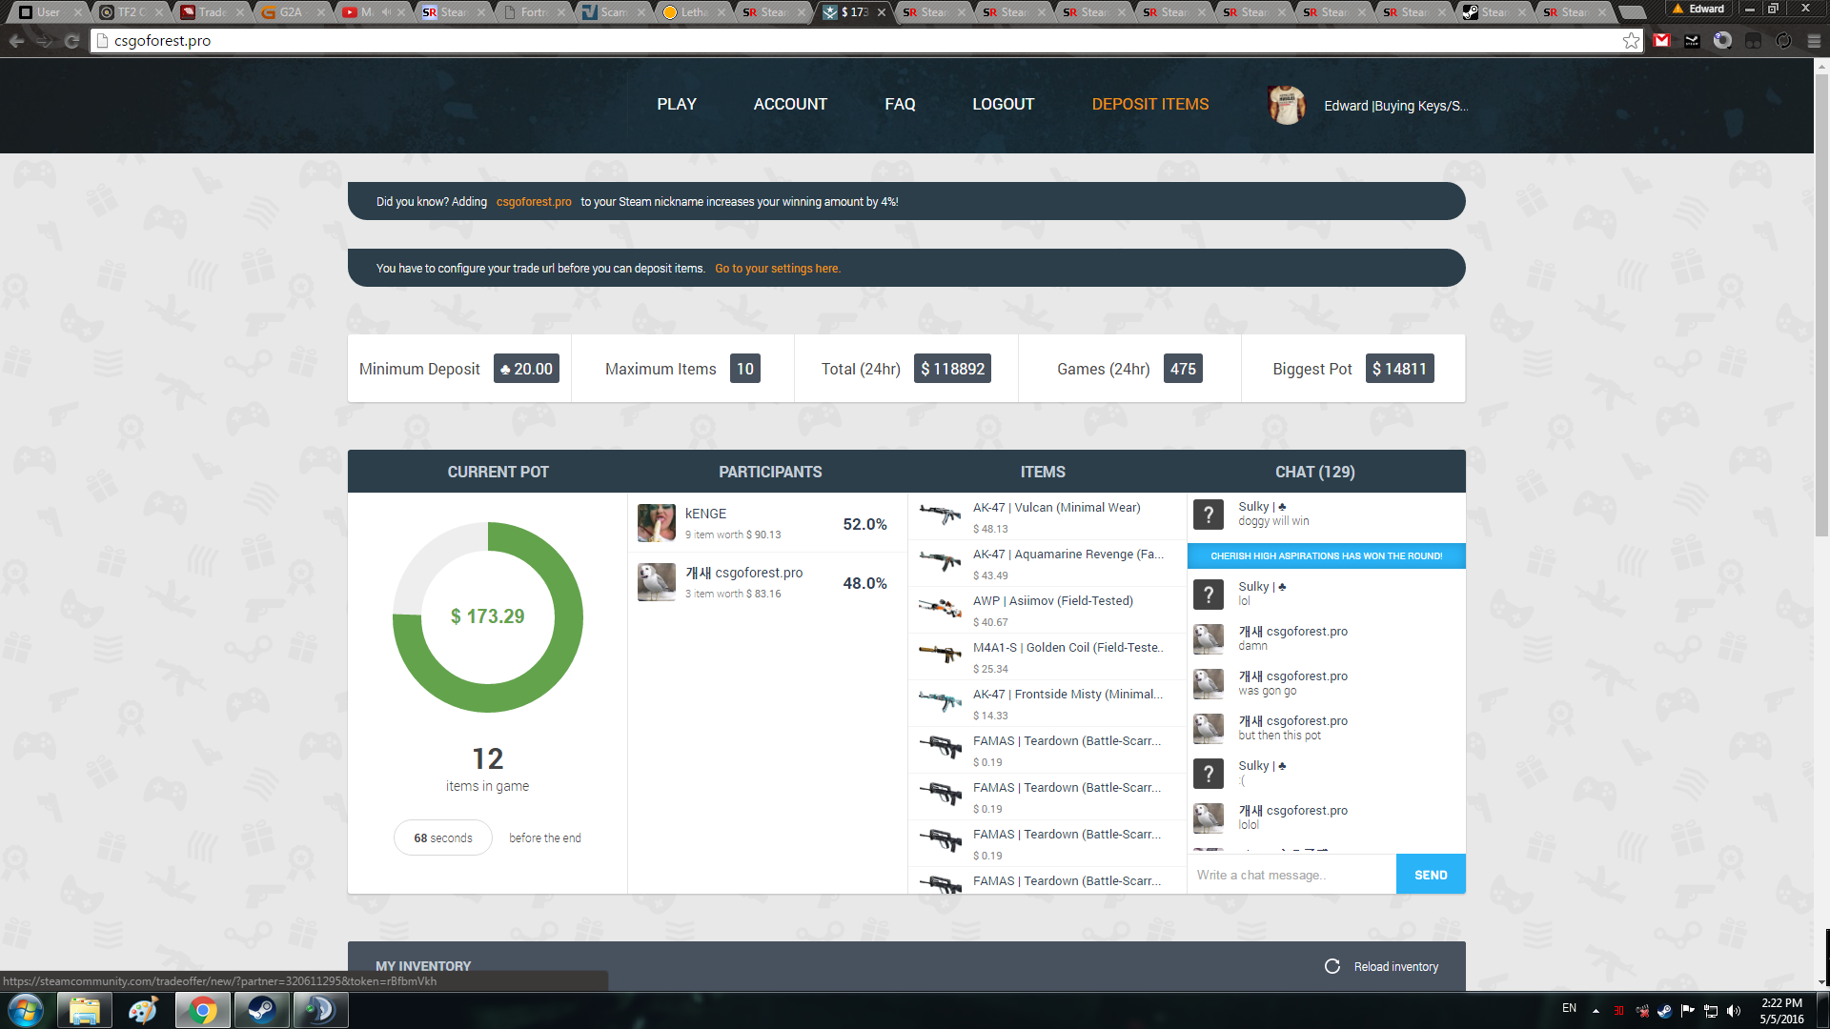Image resolution: width=1830 pixels, height=1029 pixels.
Task: Open Steam from the Windows taskbar
Action: pos(261,1010)
